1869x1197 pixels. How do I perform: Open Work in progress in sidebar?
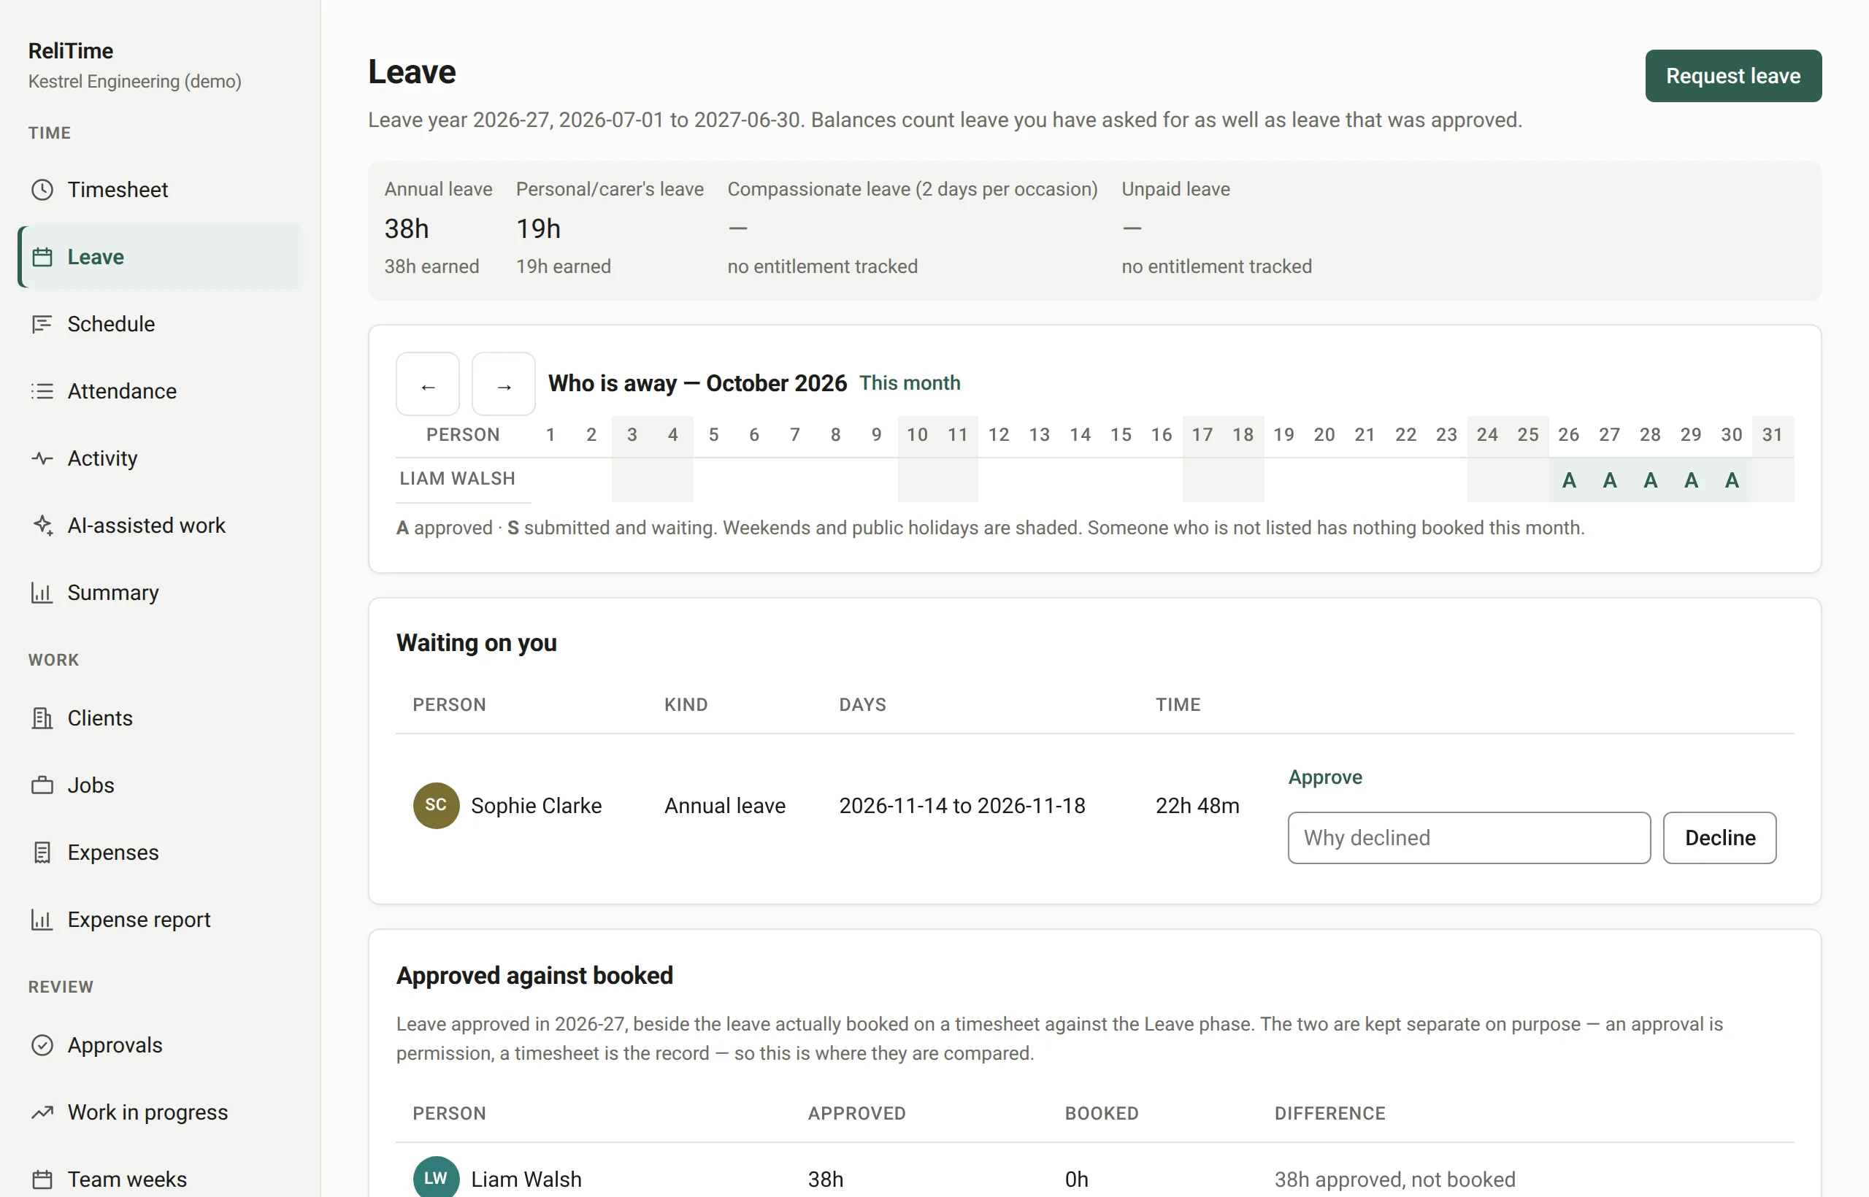(x=161, y=1112)
